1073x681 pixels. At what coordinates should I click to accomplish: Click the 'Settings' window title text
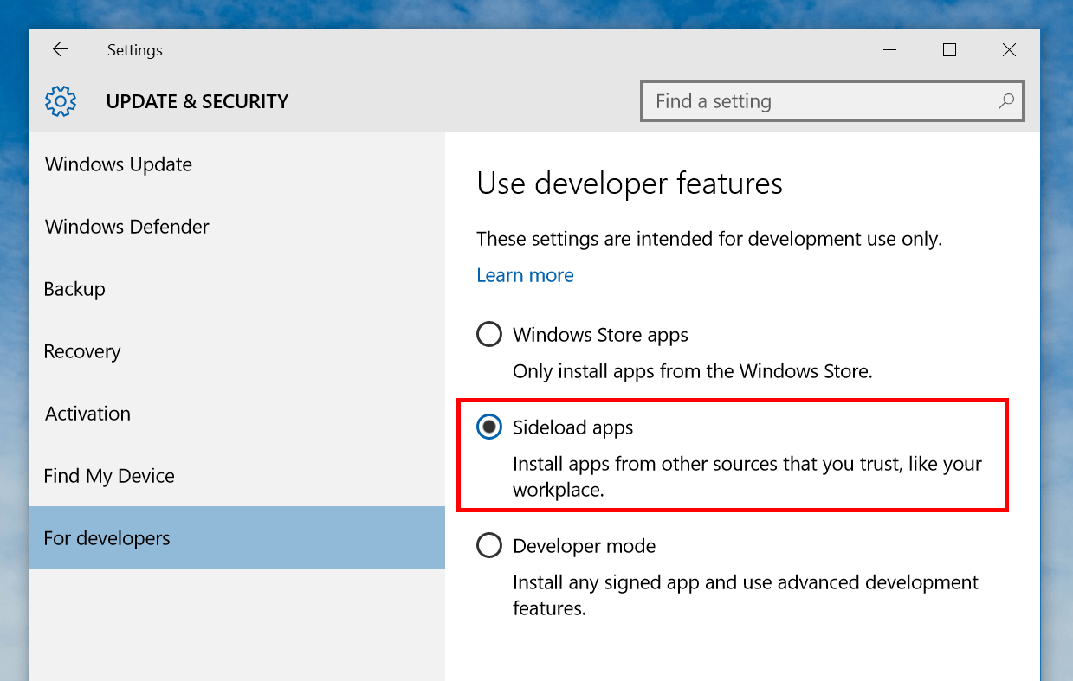coord(135,50)
